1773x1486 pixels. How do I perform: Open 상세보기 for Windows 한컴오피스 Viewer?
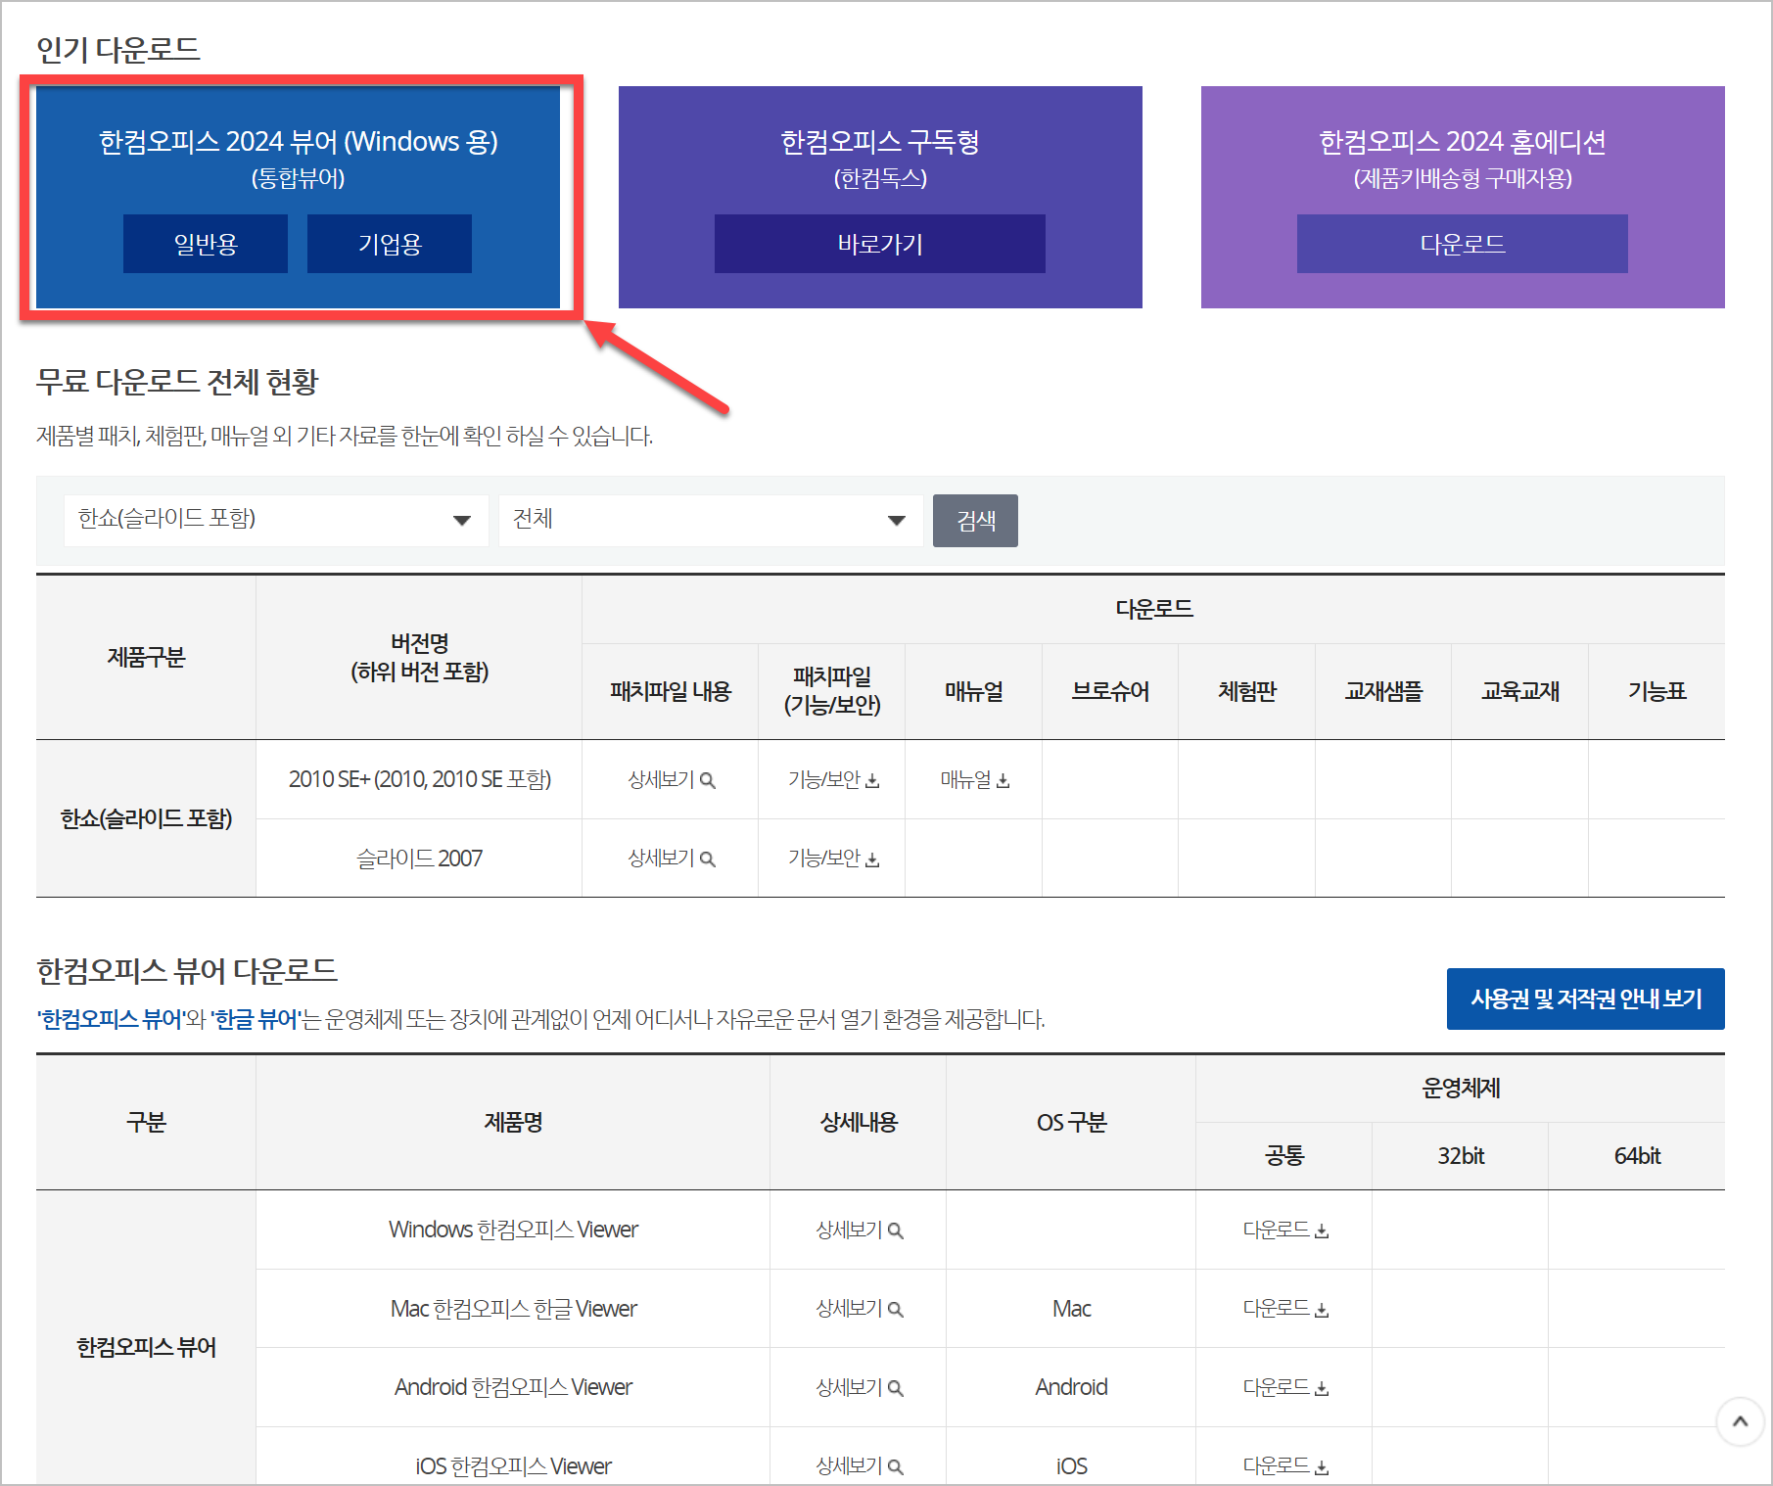pos(860,1231)
